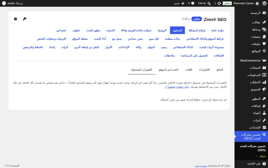
Task: Click the user avatar in admin bar
Action: click(4, 3)
